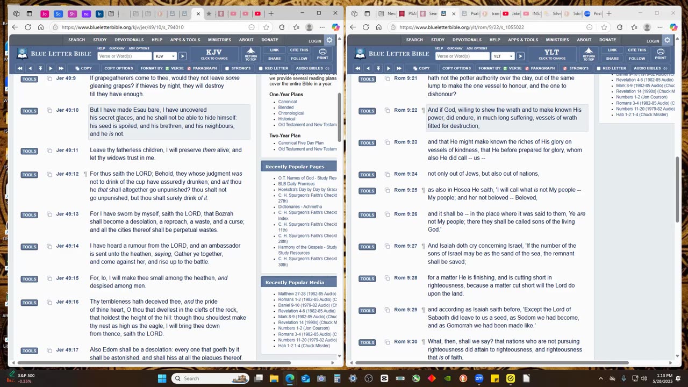Click the go arrow beside KJV search box
Image resolution: width=688 pixels, height=387 pixels.
click(183, 56)
